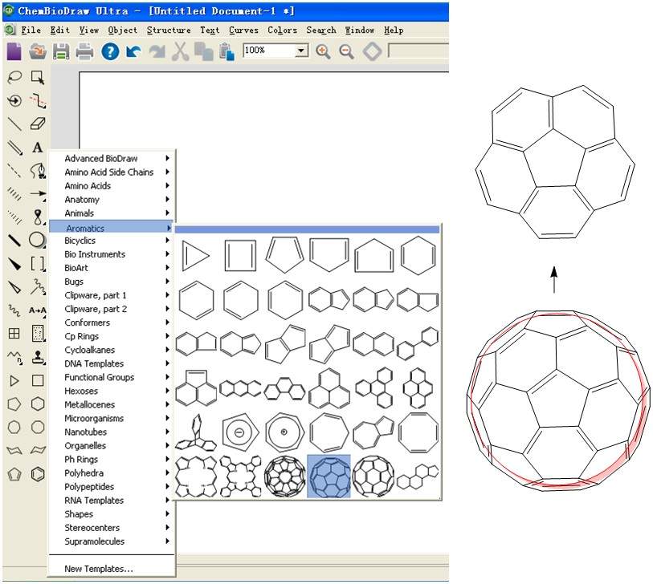Select the Brackets tool
The height and width of the screenshot is (584, 653).
click(38, 263)
